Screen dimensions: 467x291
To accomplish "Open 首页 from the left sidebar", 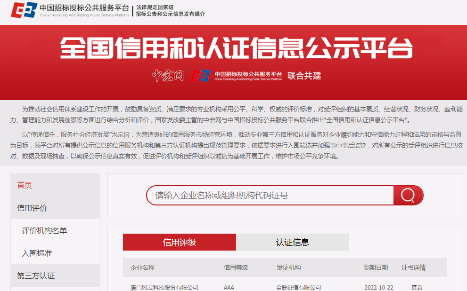I will coord(25,185).
